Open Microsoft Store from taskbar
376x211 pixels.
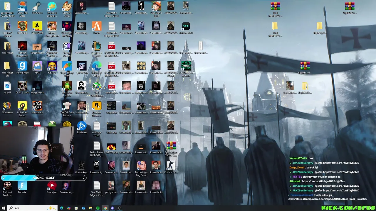(x=76, y=208)
